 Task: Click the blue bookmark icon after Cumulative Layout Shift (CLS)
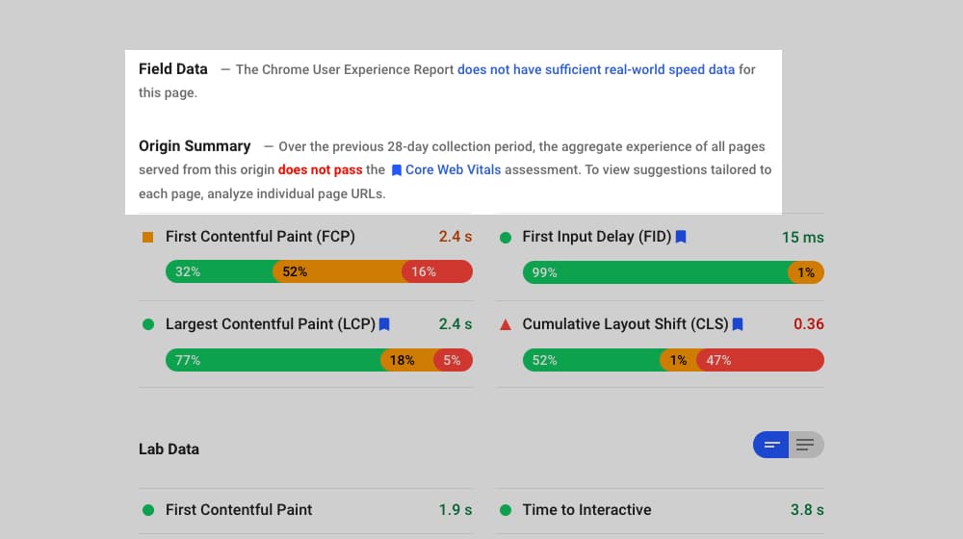click(738, 324)
